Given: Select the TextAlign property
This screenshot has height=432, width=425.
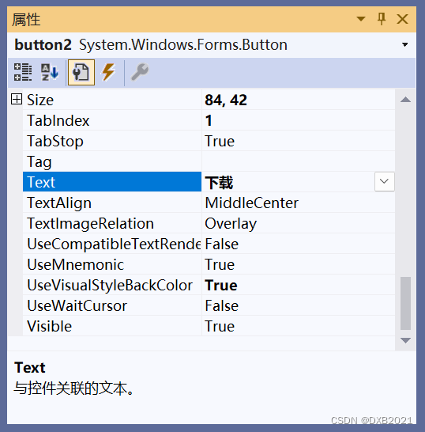Looking at the screenshot, I should point(112,203).
